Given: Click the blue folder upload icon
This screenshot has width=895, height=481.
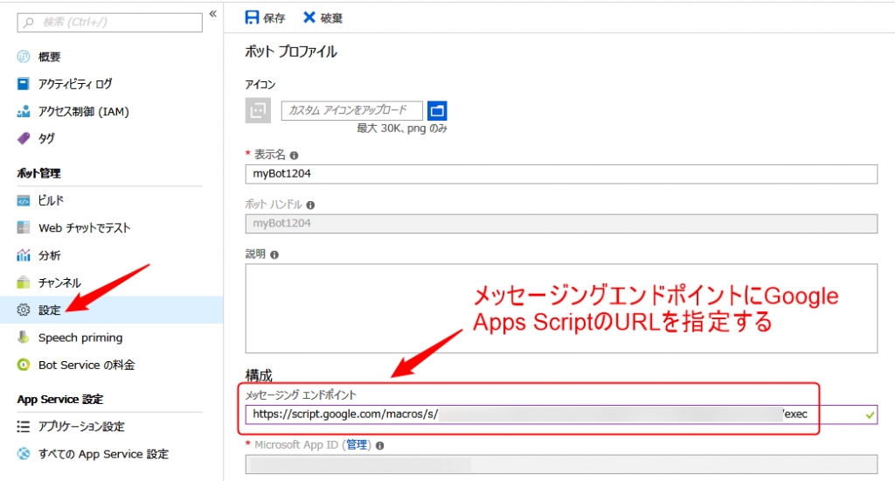Looking at the screenshot, I should (x=437, y=110).
